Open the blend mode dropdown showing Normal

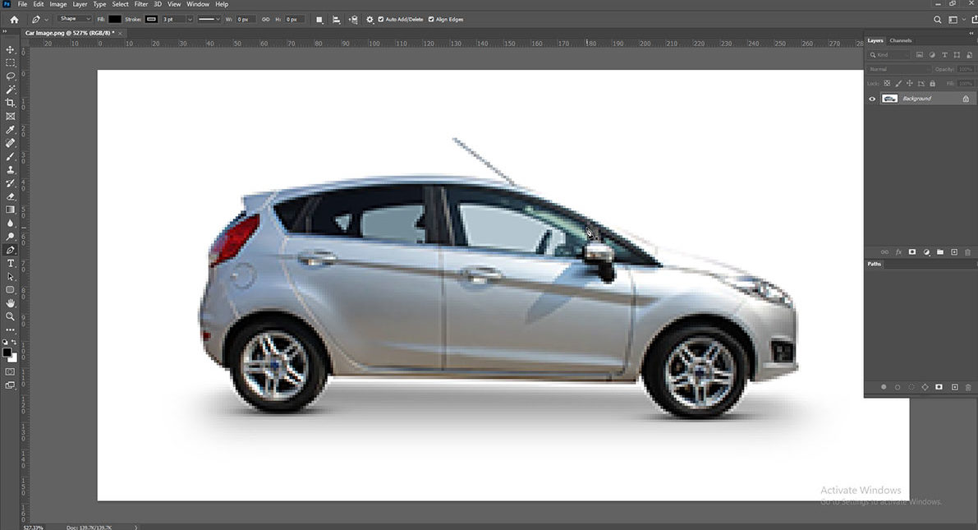coord(888,69)
